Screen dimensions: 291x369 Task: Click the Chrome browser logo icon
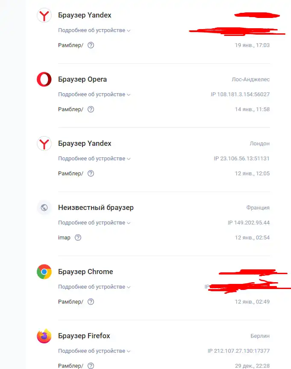click(x=44, y=272)
